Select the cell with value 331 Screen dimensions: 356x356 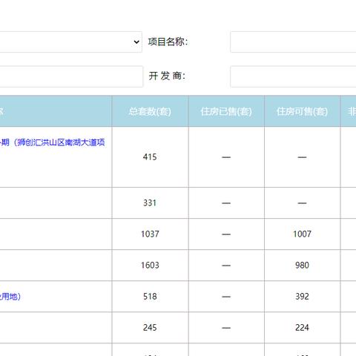[x=150, y=203]
